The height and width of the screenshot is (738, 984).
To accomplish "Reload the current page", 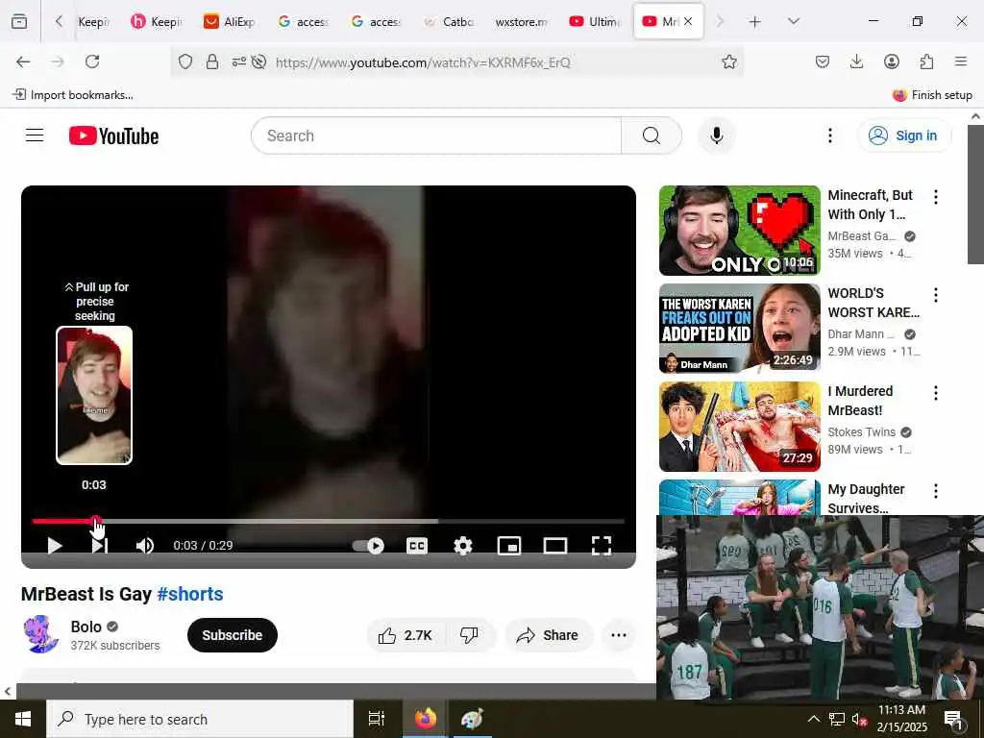I will click(x=92, y=61).
